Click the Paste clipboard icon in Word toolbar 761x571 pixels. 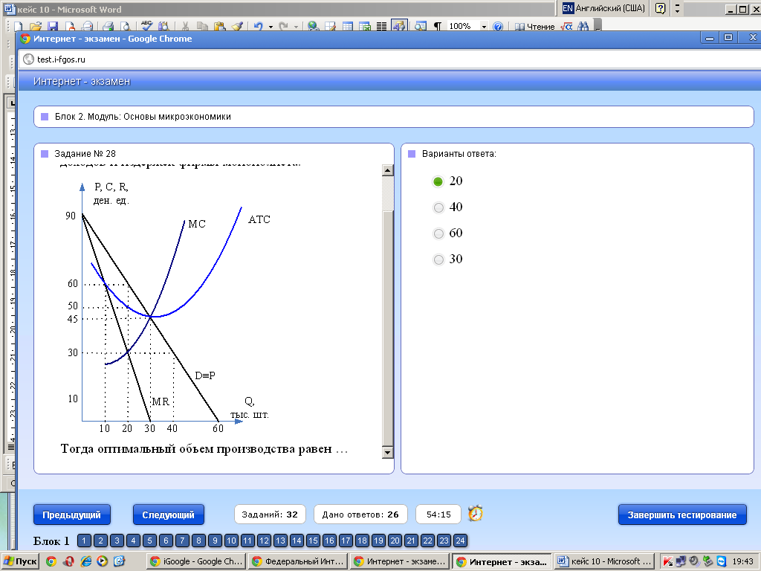coord(219,26)
